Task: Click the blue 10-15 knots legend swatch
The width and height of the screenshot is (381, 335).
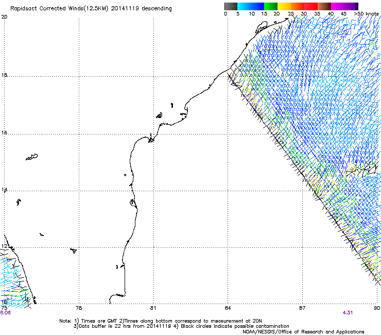Action: (257, 6)
